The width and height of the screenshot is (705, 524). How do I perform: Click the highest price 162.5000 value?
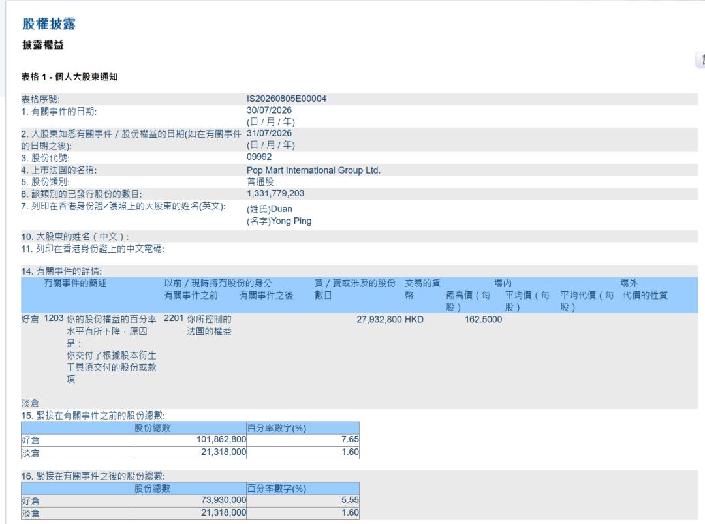[483, 320]
